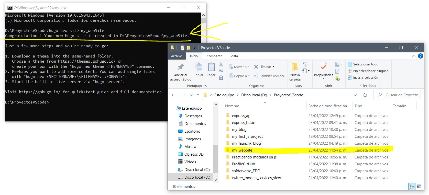Open Customize Quick Access Toolbar dropdown
This screenshot has height=195, width=429.
194,48
